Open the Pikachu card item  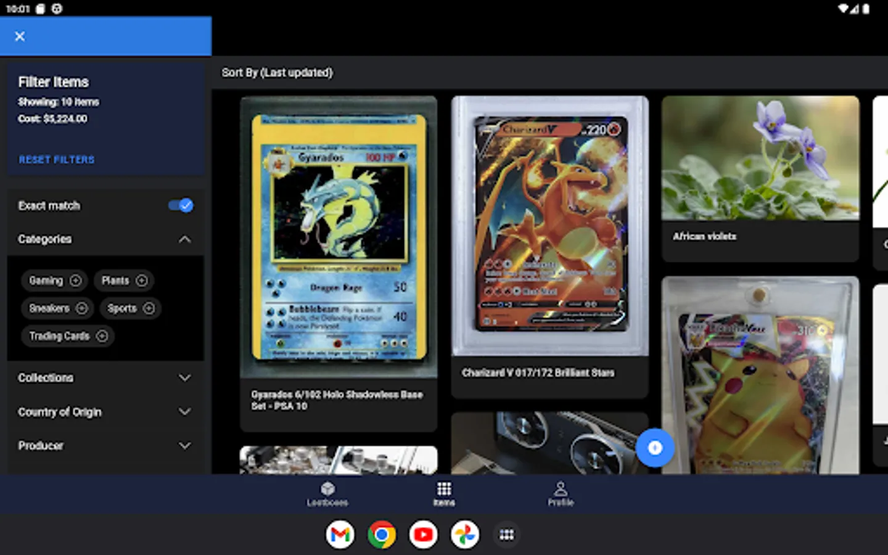click(x=760, y=375)
